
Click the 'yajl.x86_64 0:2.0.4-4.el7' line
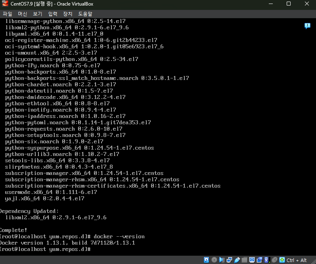pyautogui.click(x=44, y=198)
